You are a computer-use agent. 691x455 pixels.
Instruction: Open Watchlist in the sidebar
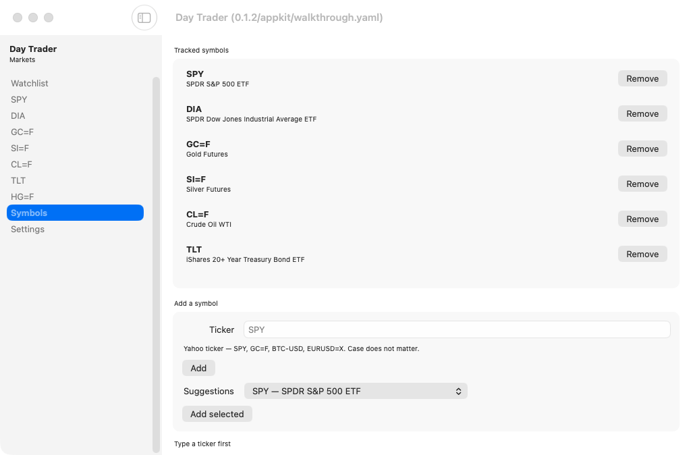pos(75,83)
